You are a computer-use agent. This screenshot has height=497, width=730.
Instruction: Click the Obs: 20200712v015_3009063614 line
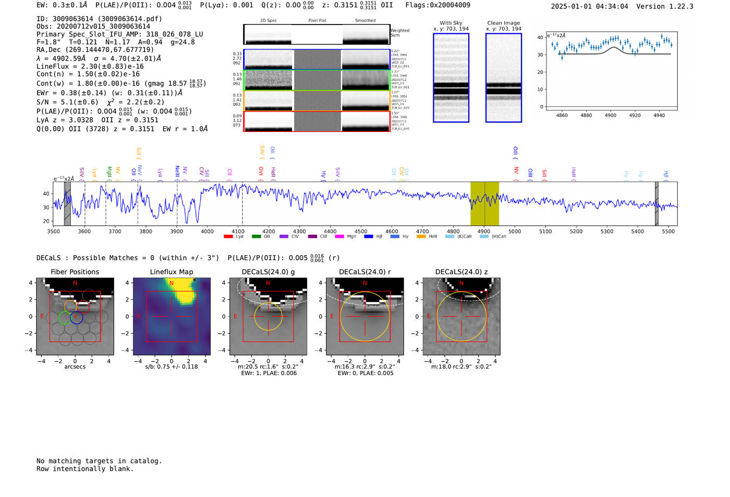[93, 26]
